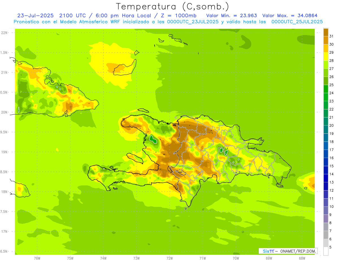Pick the yellow swatch between labels 28 and 29
Viewport: 339px width, 262px height.
[x=326, y=57]
